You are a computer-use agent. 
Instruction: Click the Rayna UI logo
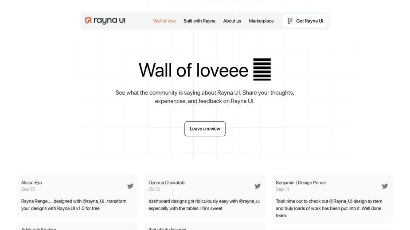pos(105,21)
